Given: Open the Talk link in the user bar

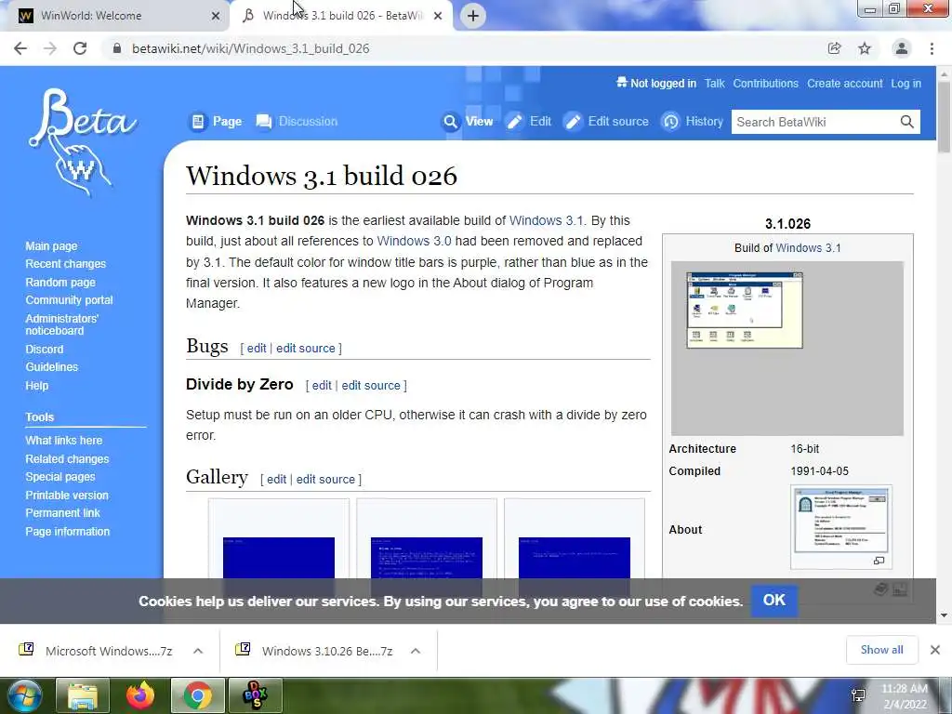Looking at the screenshot, I should tap(715, 84).
